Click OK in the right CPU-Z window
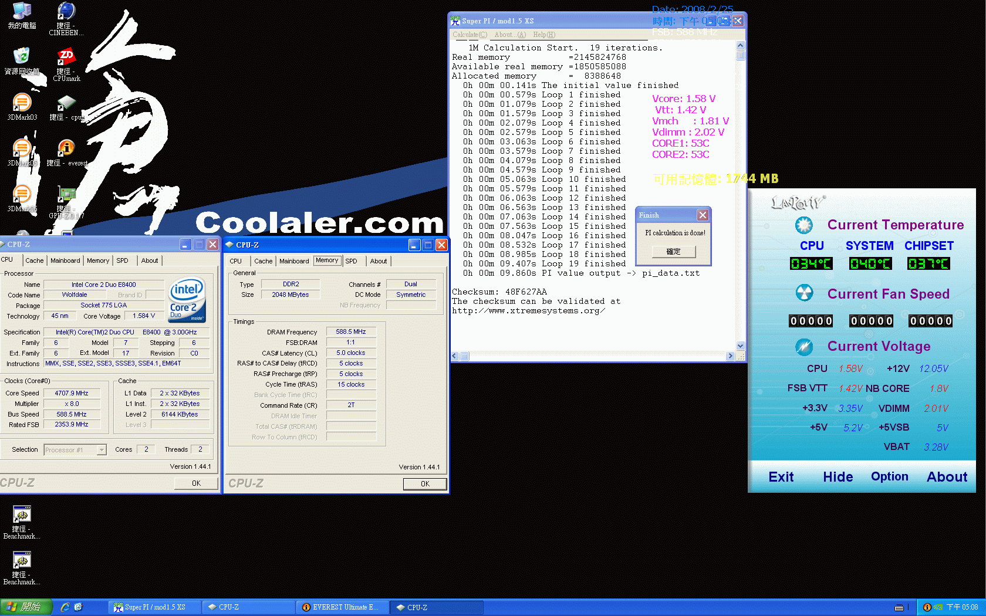This screenshot has height=616, width=986. point(425,484)
